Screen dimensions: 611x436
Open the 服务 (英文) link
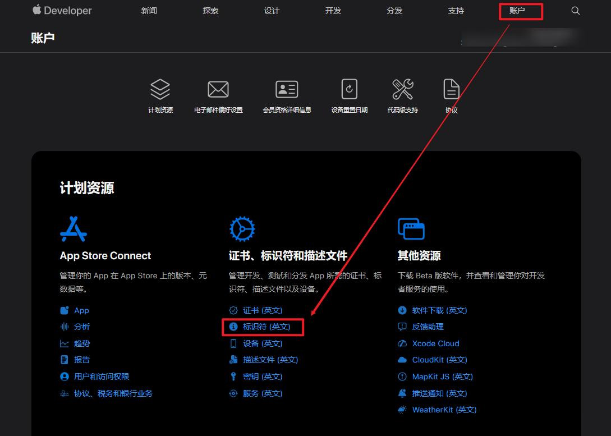[x=263, y=393]
